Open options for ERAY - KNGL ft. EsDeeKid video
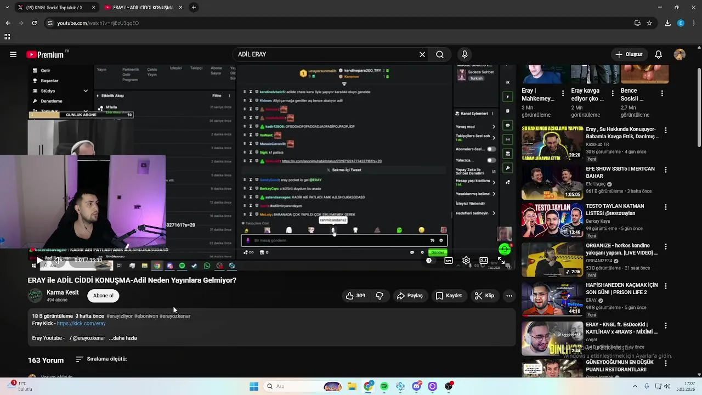The image size is (702, 395). coord(666,326)
